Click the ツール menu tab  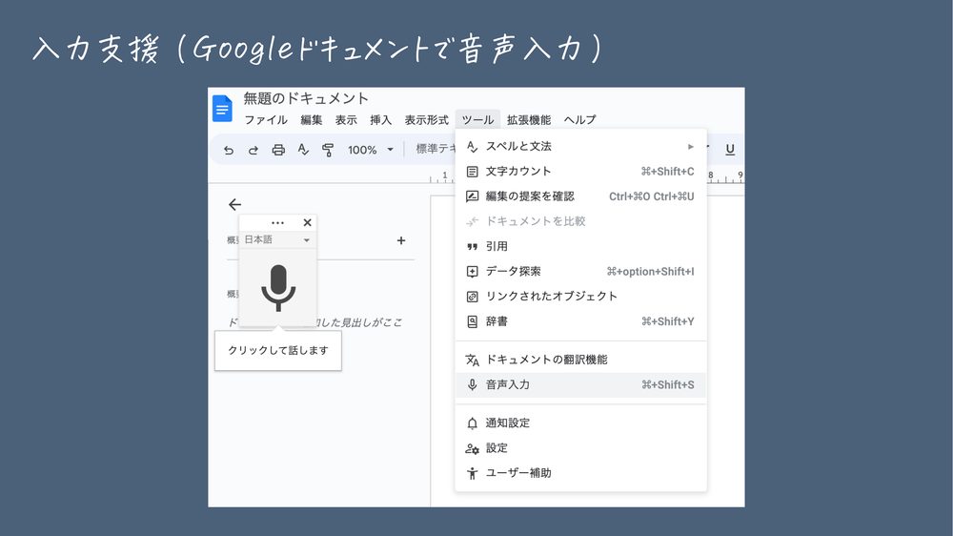coord(477,120)
